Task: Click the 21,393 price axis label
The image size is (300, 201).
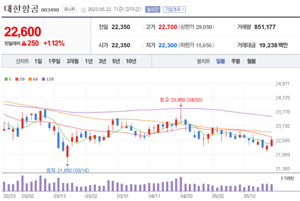Action: tap(283, 169)
